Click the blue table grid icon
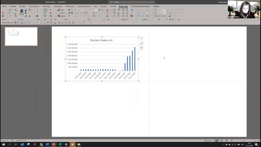 point(143,16)
